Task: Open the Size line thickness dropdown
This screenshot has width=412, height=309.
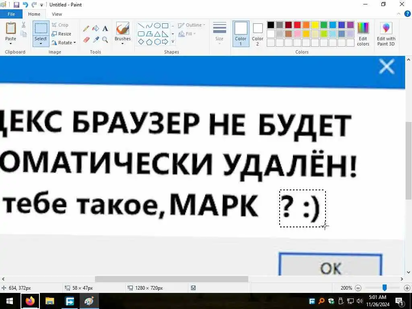Action: [219, 34]
